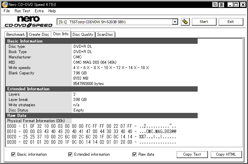This screenshot has width=248, height=164.
Task: Click the 8152 MB capacity value
Action: pyautogui.click(x=81, y=78)
